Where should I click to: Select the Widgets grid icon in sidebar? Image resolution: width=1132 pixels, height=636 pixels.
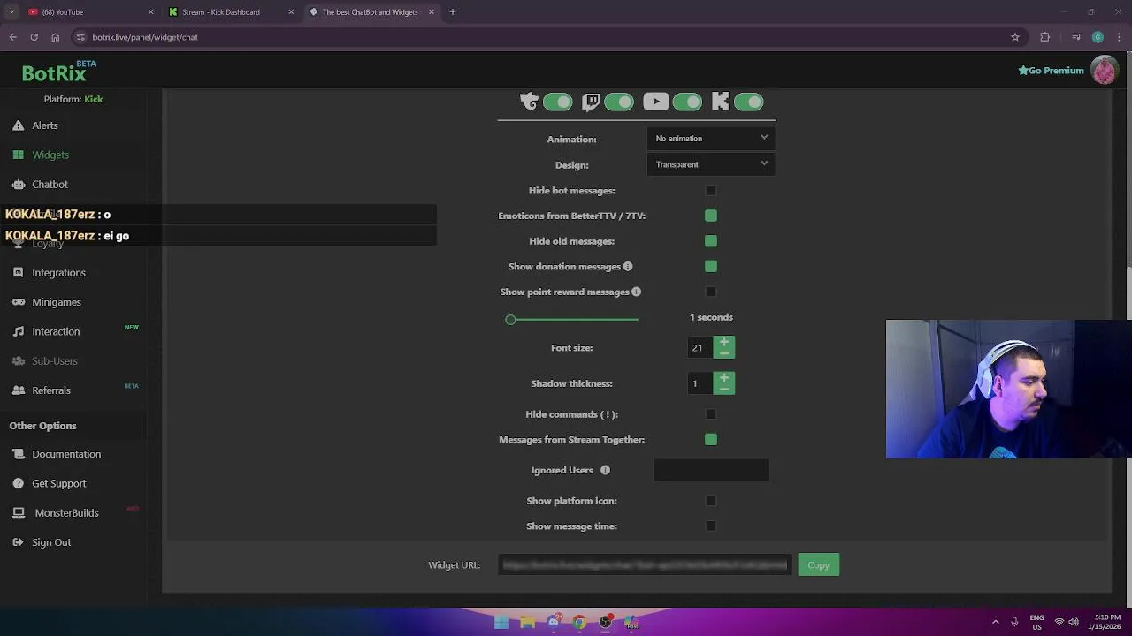tap(19, 155)
